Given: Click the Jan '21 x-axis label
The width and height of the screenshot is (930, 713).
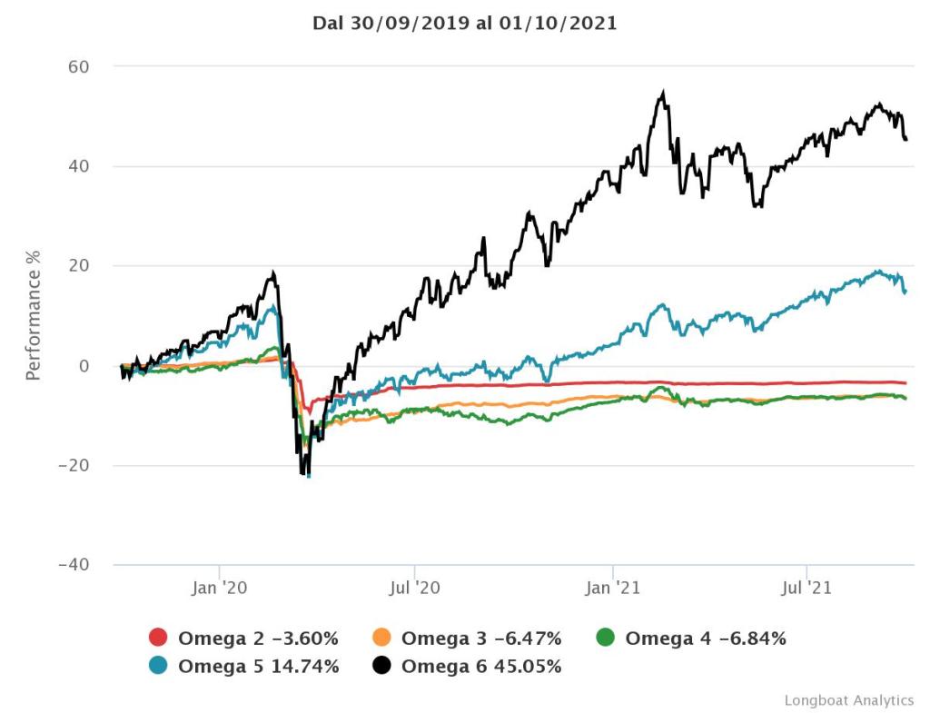Looking at the screenshot, I should pos(613,588).
